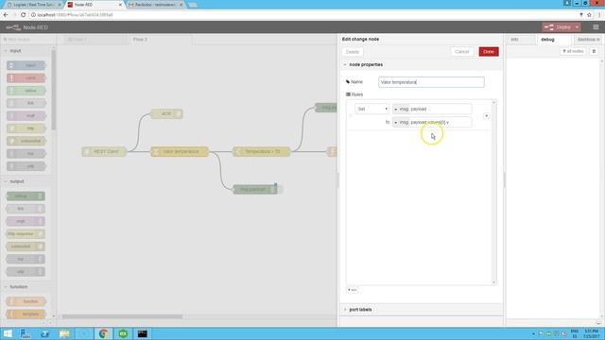This screenshot has width=605, height=340.
Task: Select the inject node in the palette
Action: pyautogui.click(x=26, y=65)
